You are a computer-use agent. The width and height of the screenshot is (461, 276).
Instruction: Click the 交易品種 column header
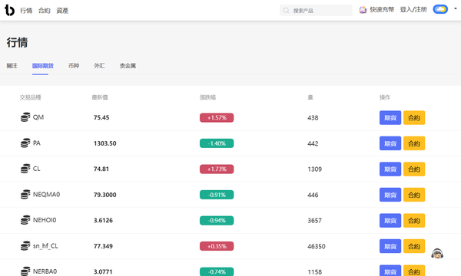point(31,97)
